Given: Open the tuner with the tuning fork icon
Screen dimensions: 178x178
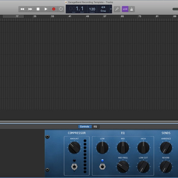Looking at the screenshot, I should [x=117, y=9].
